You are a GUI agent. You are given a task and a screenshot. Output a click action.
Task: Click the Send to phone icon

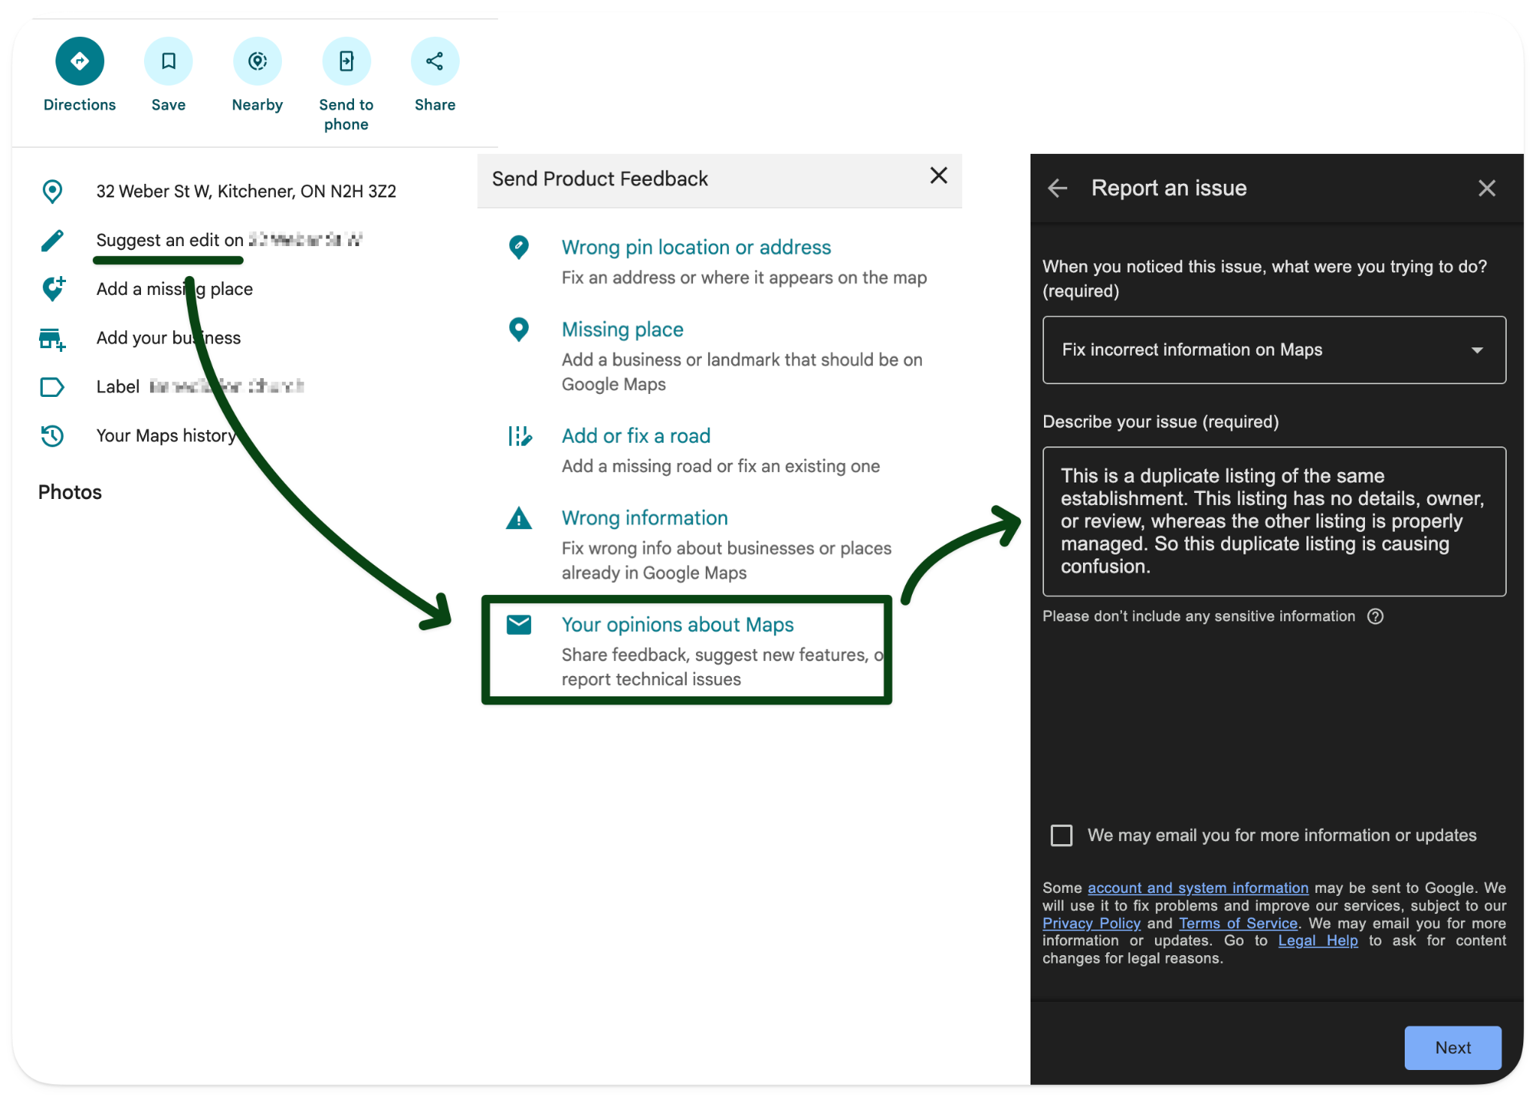point(346,61)
